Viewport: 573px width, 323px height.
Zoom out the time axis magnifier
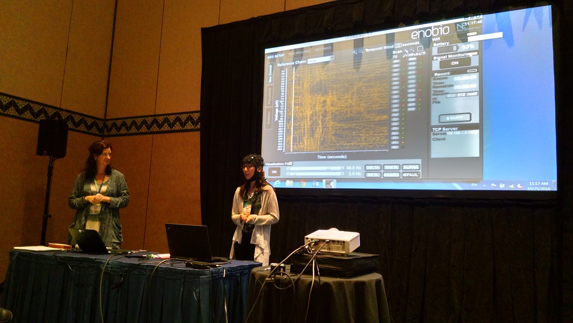click(361, 51)
